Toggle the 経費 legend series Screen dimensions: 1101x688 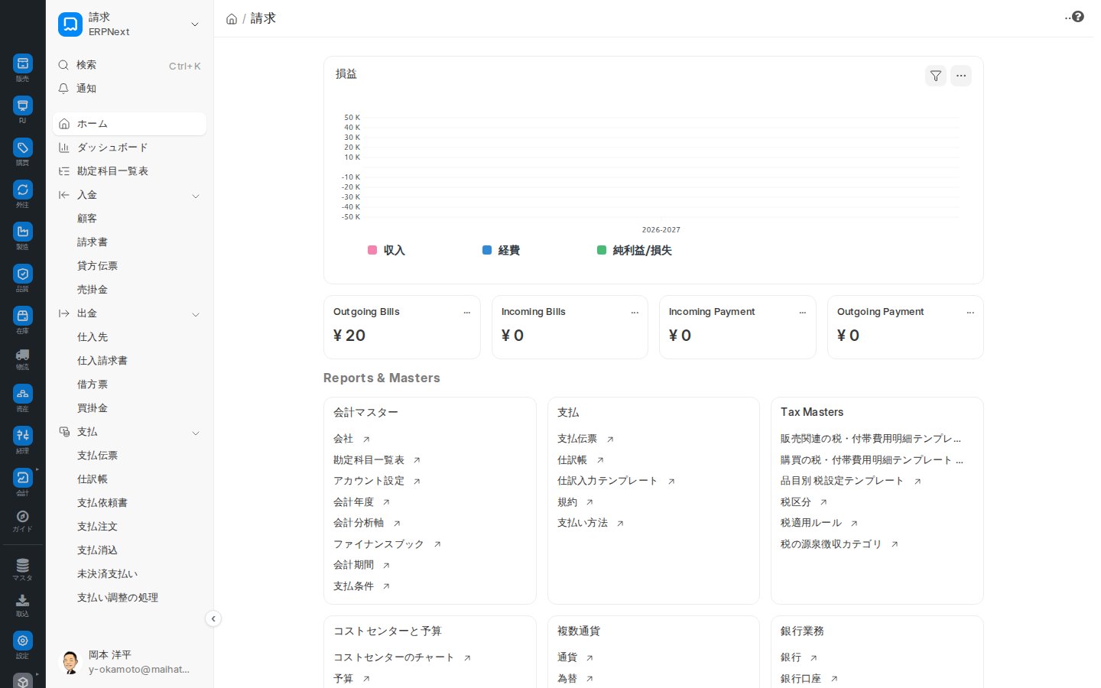pos(502,250)
